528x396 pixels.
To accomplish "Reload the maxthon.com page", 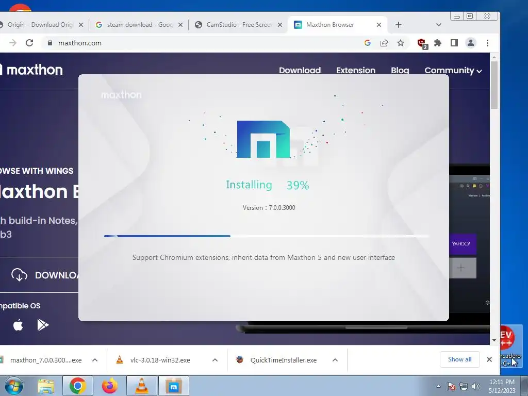I will (x=29, y=43).
